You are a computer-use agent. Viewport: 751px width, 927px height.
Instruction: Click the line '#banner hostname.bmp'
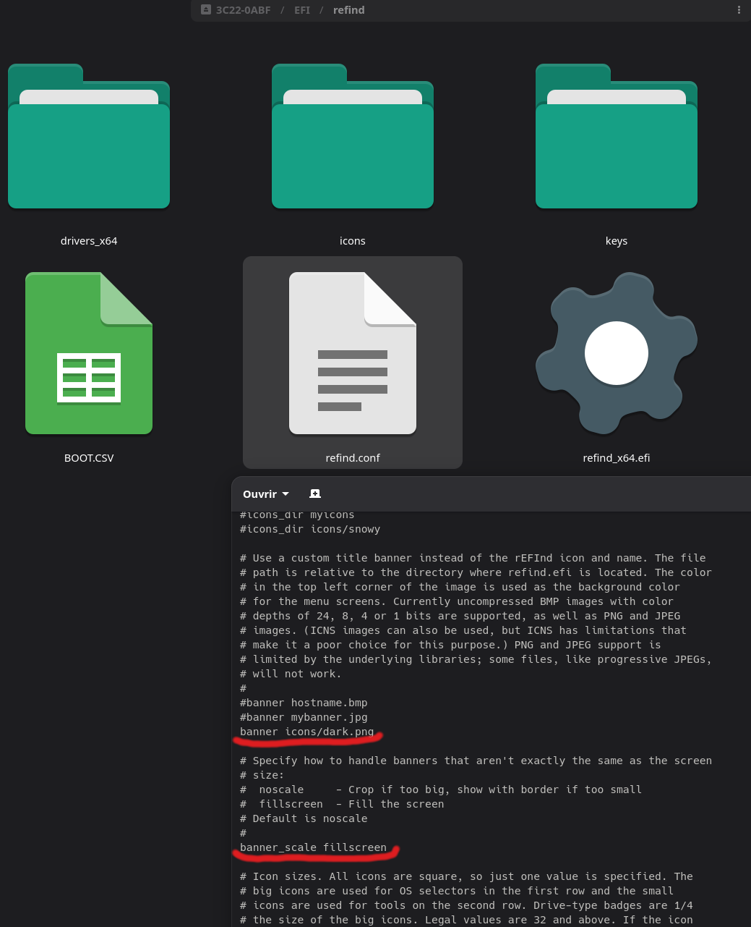click(304, 703)
